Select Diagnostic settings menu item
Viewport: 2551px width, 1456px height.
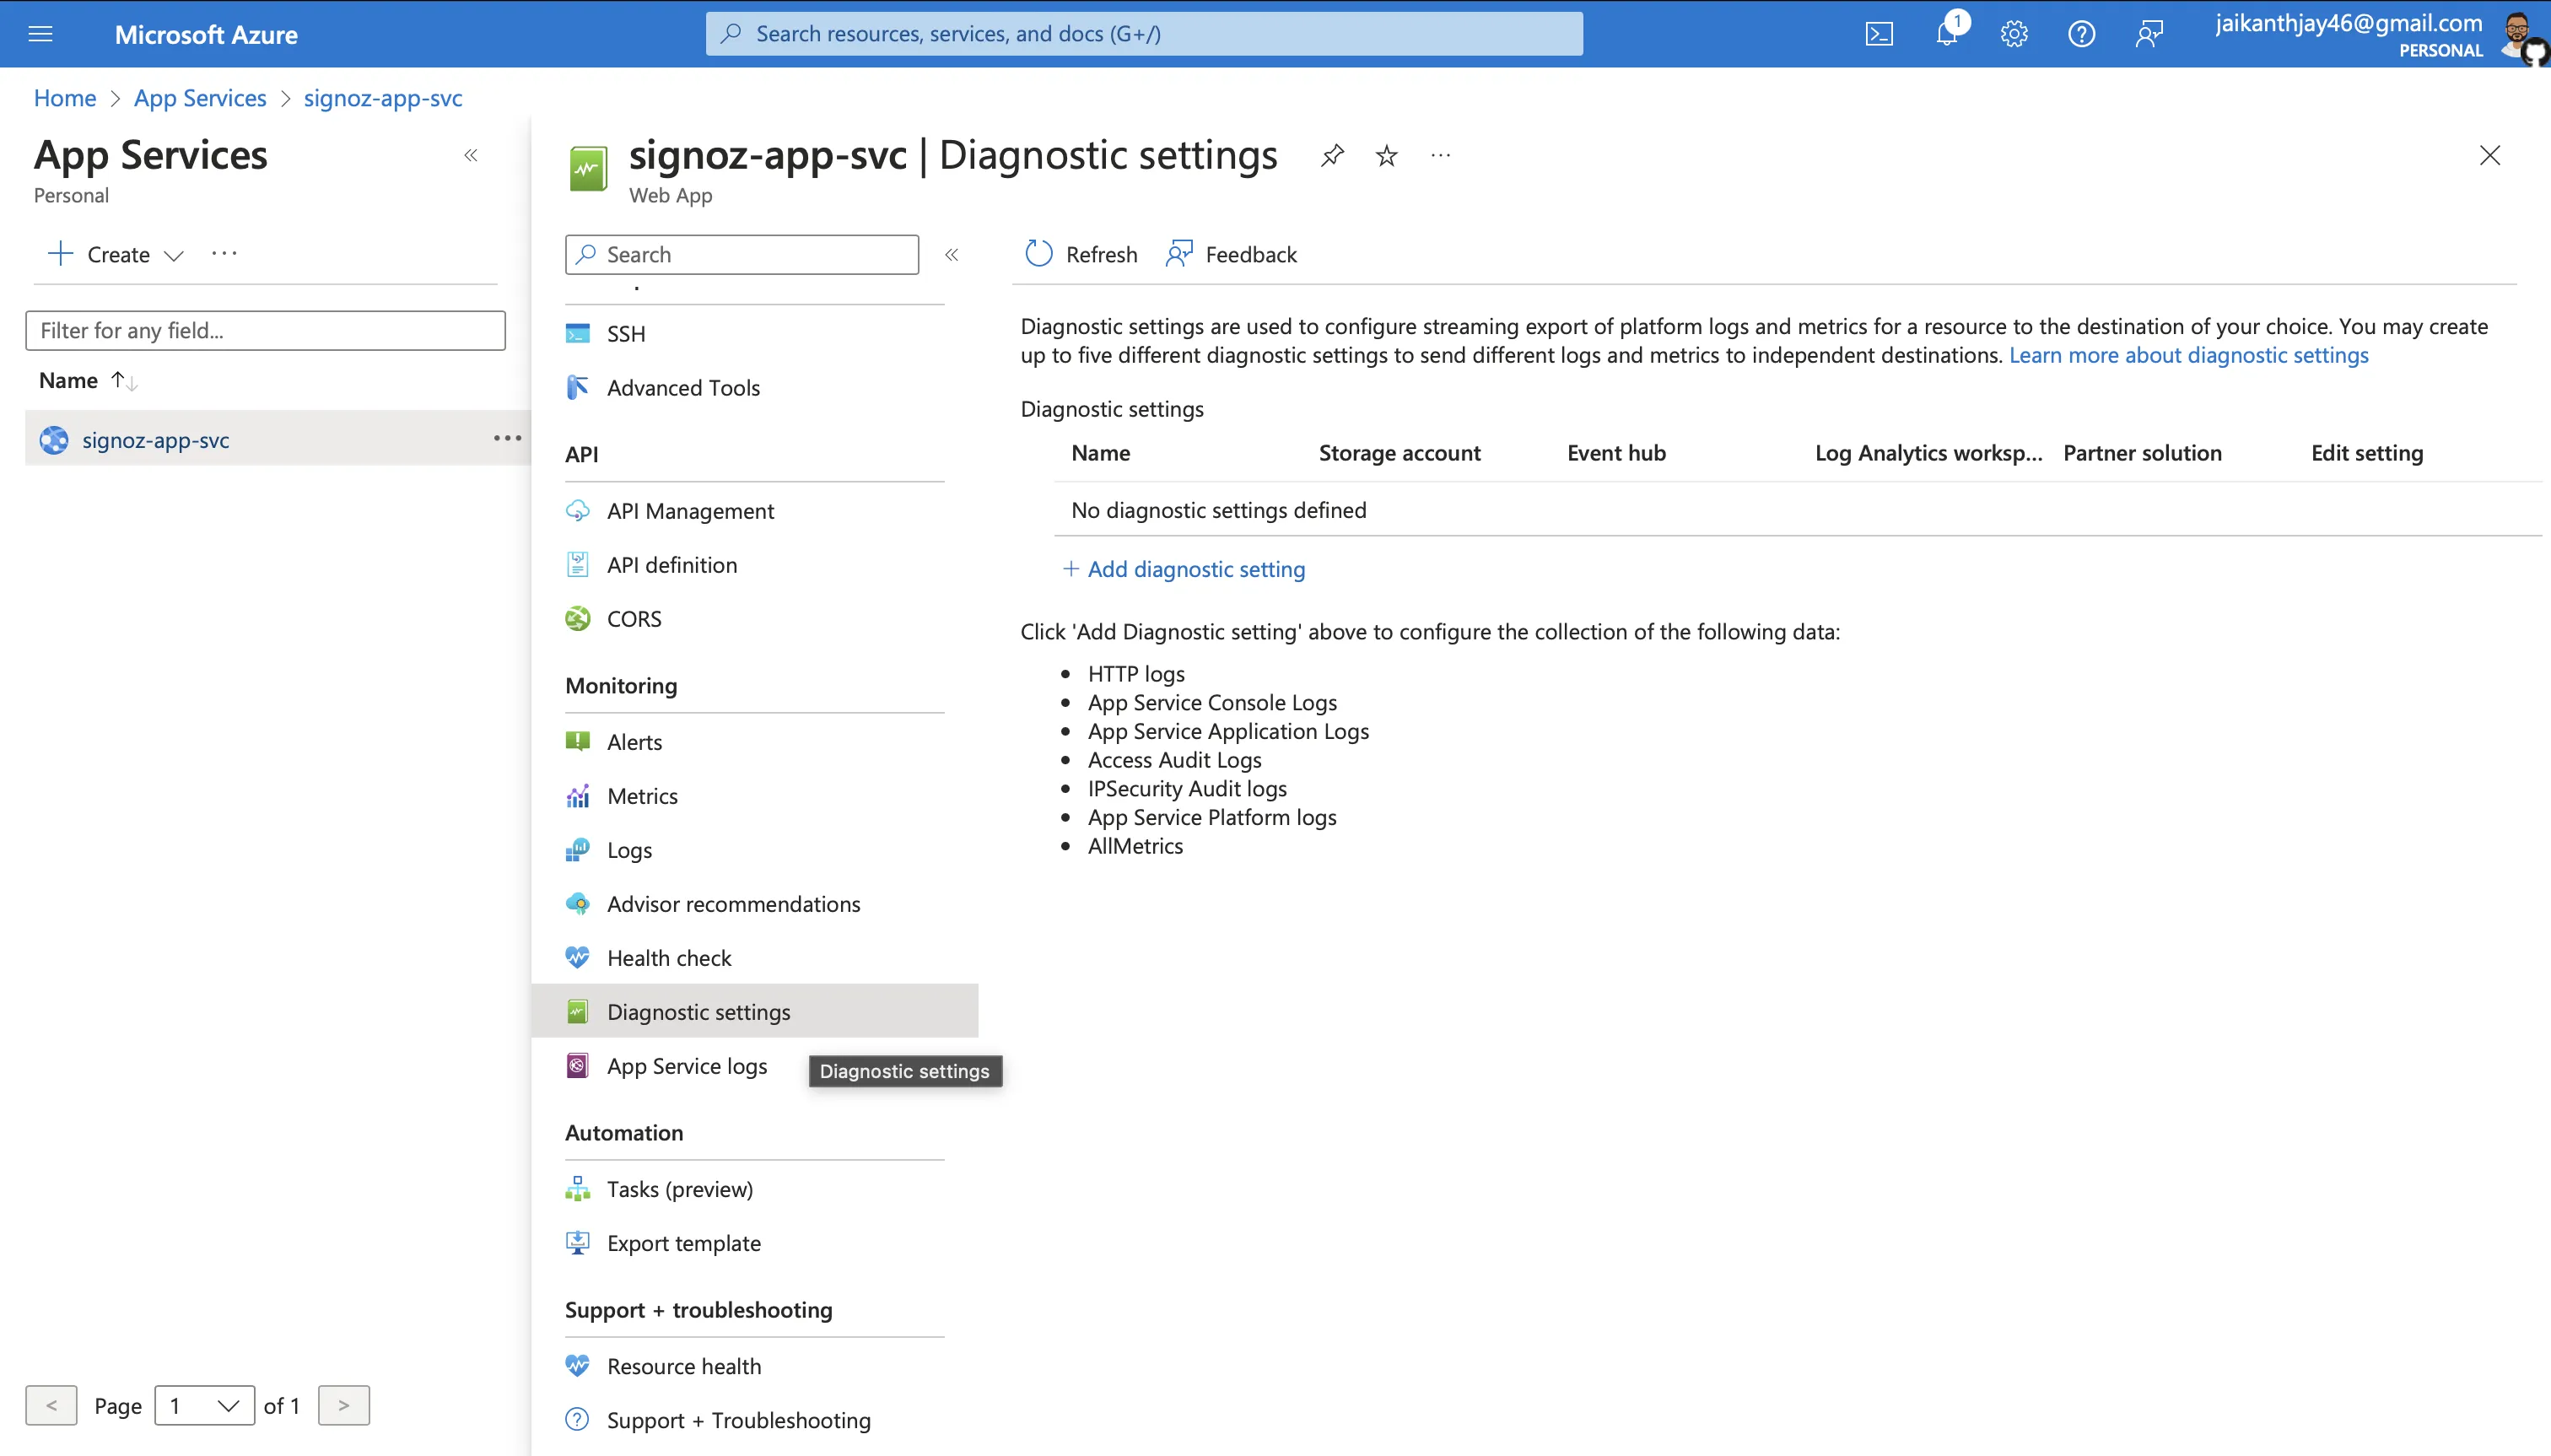(755, 1012)
